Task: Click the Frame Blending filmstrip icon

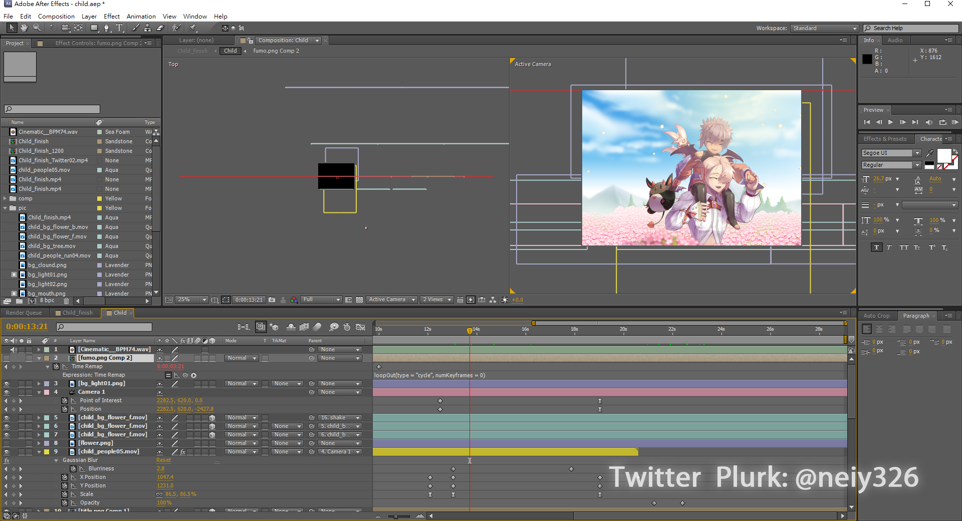Action: [x=304, y=327]
